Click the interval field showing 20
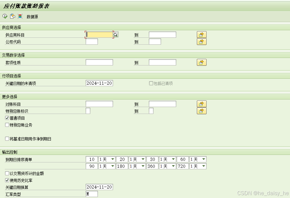Screen dimensions: 290x198 (x=122, y=159)
